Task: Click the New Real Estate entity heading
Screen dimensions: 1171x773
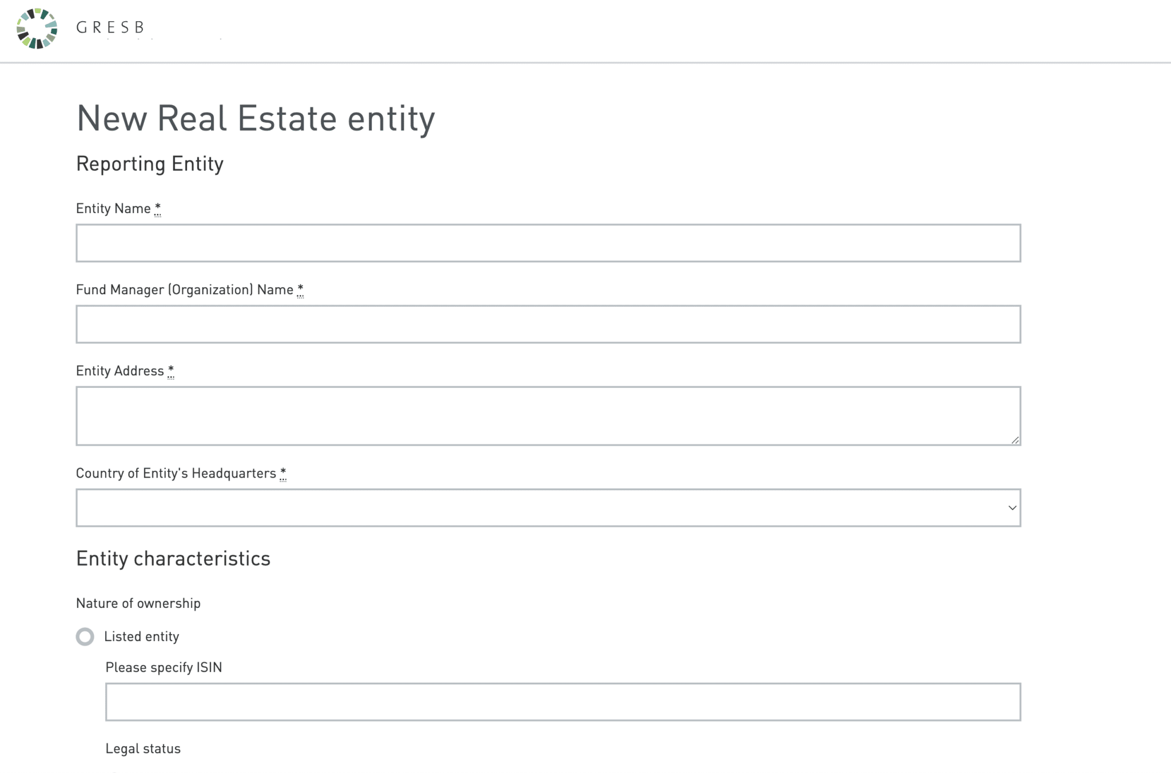Action: [x=256, y=118]
